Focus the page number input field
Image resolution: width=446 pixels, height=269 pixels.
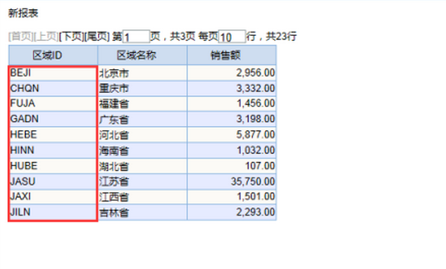136,37
